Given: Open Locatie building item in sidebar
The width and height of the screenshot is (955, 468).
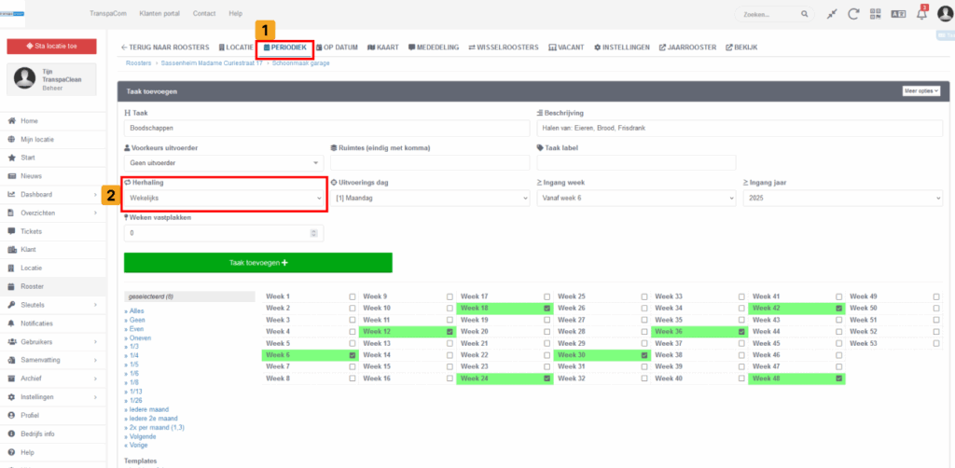Looking at the screenshot, I should click(x=31, y=268).
